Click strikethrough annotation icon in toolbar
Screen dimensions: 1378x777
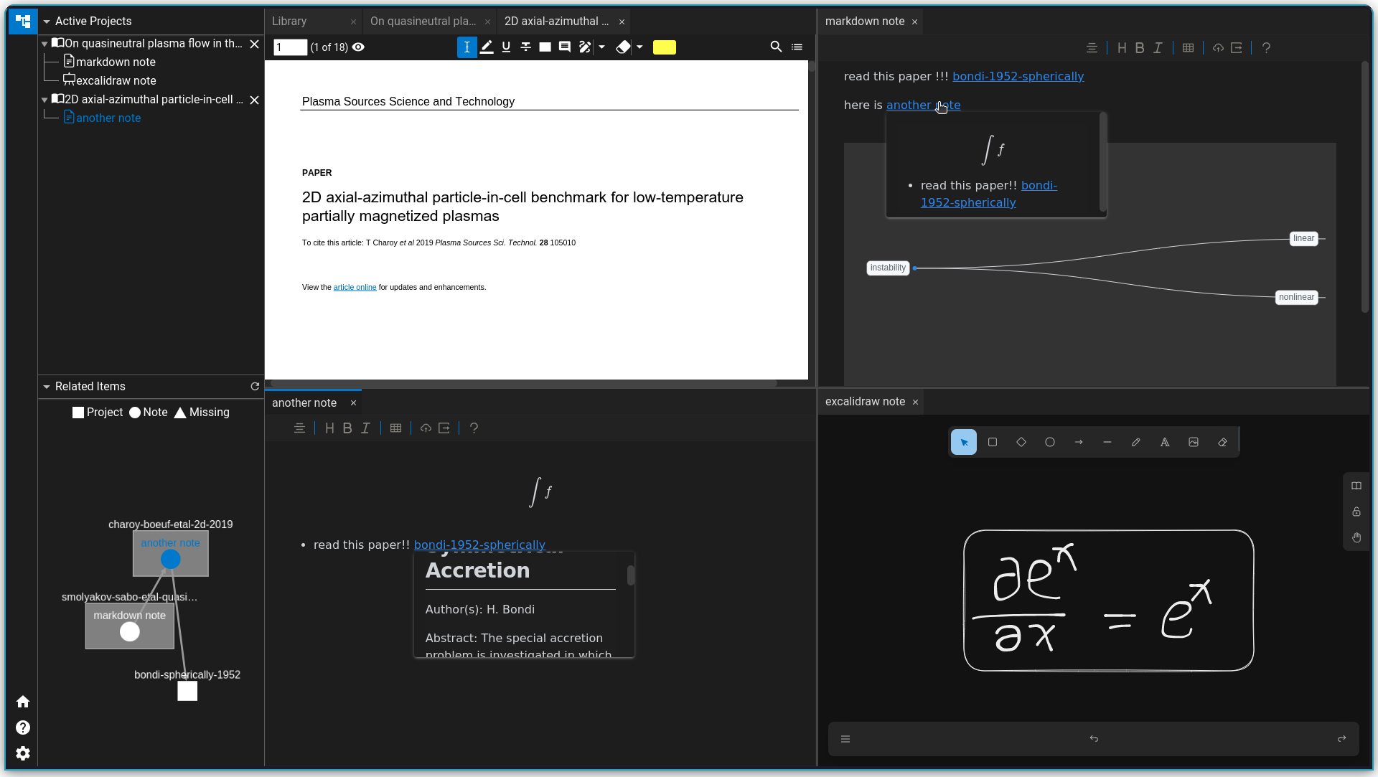tap(525, 47)
